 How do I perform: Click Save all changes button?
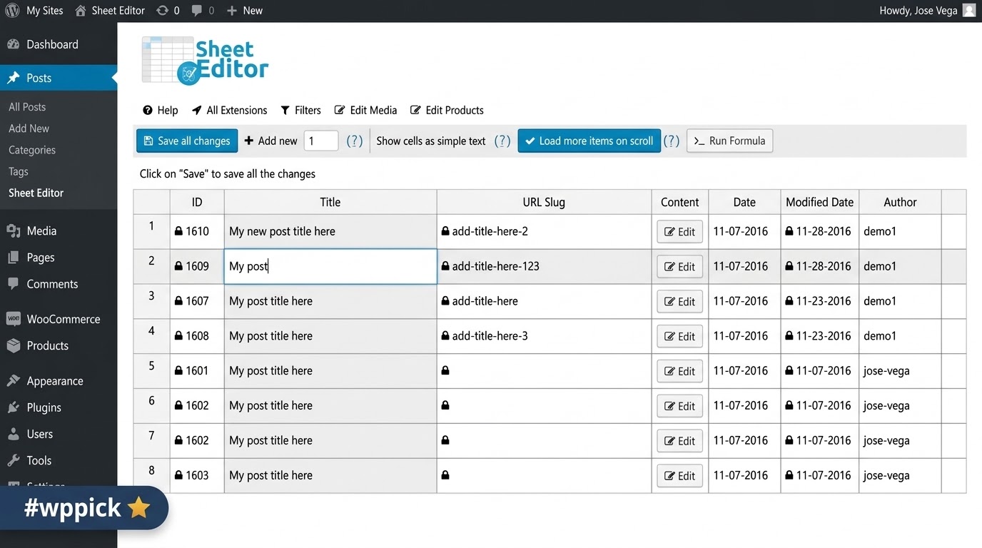(187, 141)
